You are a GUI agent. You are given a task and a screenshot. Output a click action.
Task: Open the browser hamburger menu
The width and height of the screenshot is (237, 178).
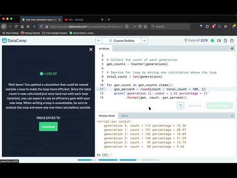point(234,26)
